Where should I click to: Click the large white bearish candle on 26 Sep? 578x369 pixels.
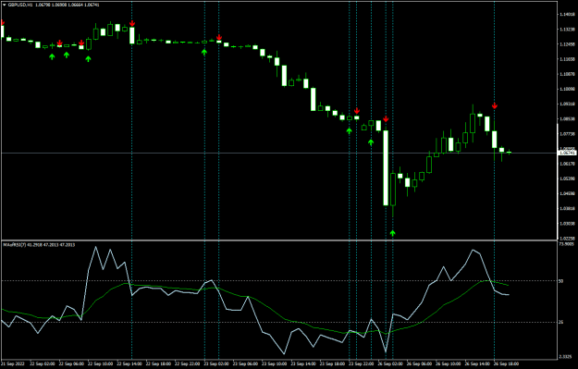[x=386, y=167]
